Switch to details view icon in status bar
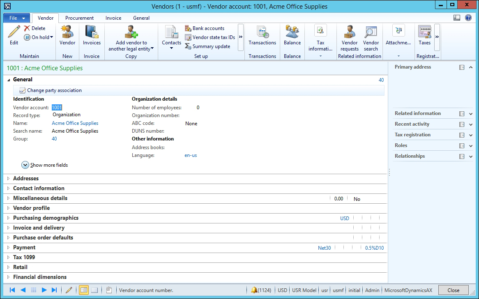This screenshot has width=479, height=299. tap(84, 290)
